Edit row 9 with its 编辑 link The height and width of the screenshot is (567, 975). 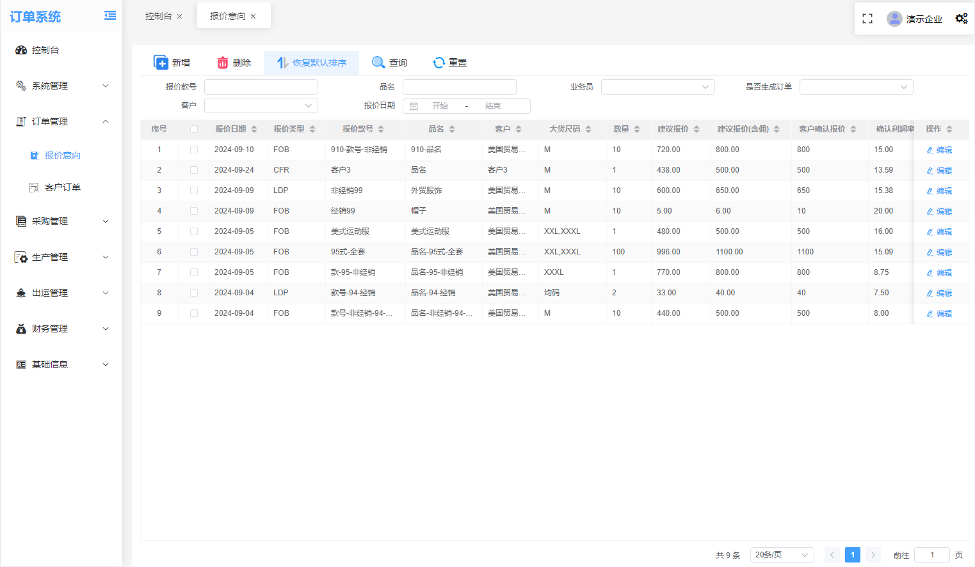tap(939, 313)
